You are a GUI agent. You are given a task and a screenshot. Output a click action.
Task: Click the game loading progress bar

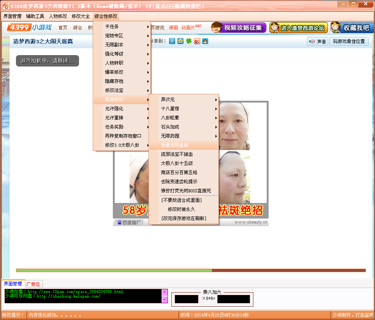pyautogui.click(x=191, y=270)
